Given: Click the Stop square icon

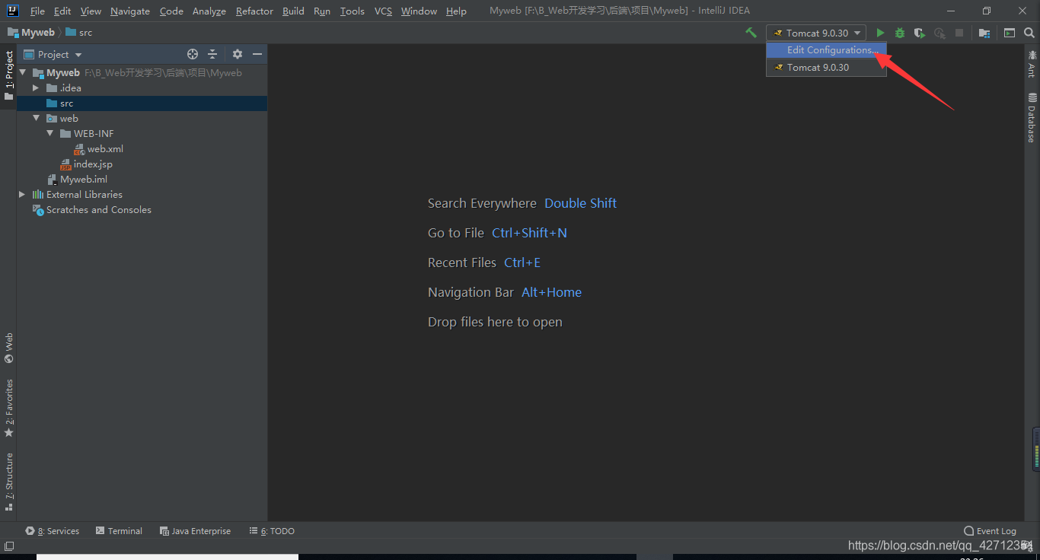Looking at the screenshot, I should coord(959,33).
